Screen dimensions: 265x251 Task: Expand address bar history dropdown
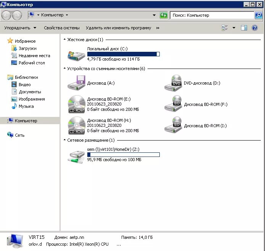154,15
